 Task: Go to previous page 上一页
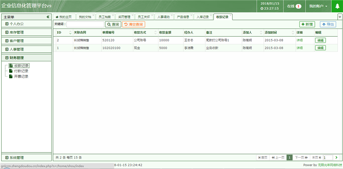278,157
